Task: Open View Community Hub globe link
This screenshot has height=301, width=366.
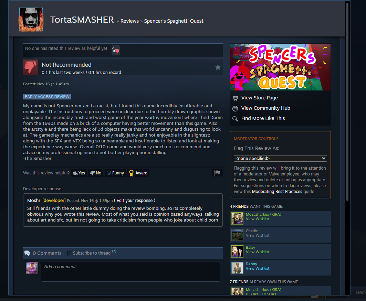Action: (265, 108)
